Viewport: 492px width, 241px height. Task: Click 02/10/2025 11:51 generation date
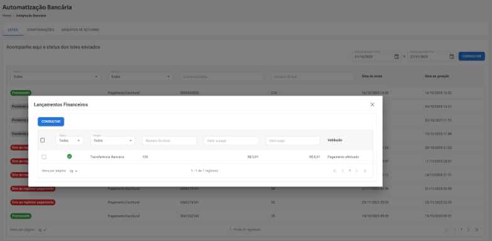click(438, 120)
